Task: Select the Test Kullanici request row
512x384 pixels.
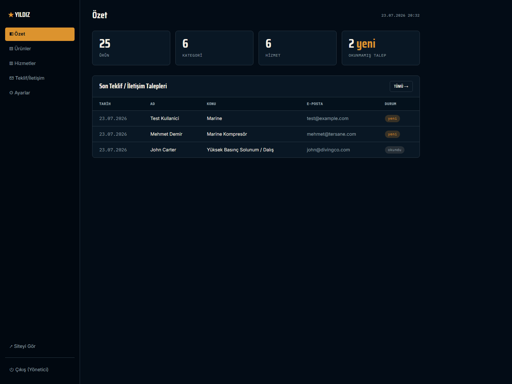Action: 256,118
